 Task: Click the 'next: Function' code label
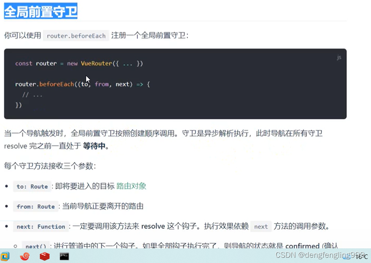(x=41, y=227)
